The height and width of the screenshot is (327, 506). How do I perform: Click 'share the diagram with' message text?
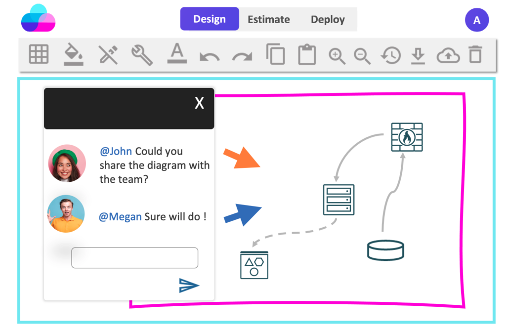(x=155, y=165)
